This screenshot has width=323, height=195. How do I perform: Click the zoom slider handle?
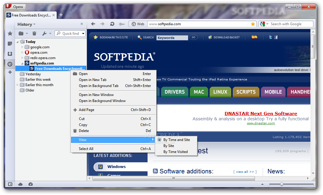(282, 184)
